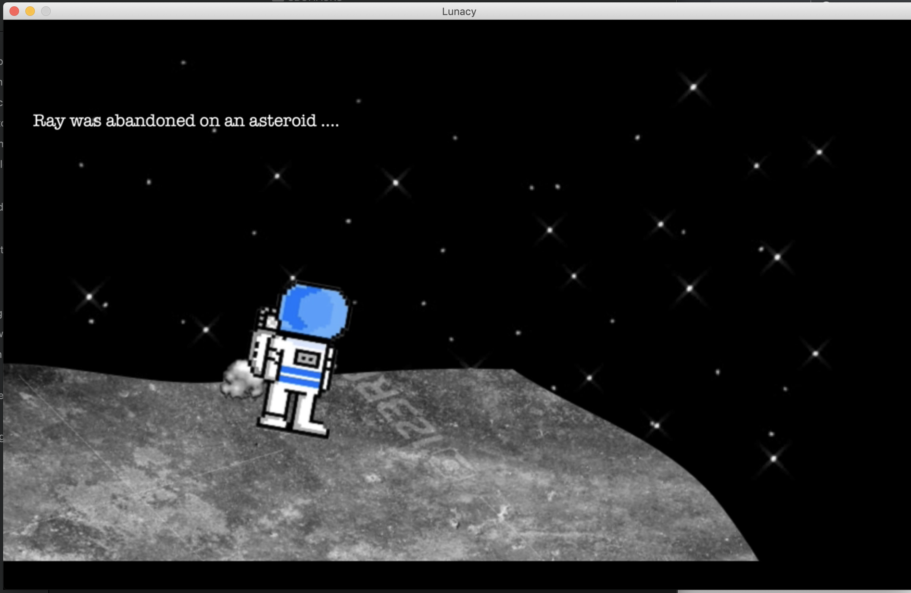
Task: Click the grayed-out zoom window button
Action: click(x=46, y=11)
